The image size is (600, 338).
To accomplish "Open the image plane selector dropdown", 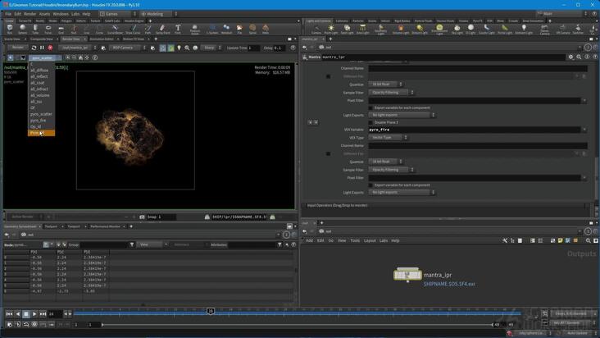I will pos(45,57).
